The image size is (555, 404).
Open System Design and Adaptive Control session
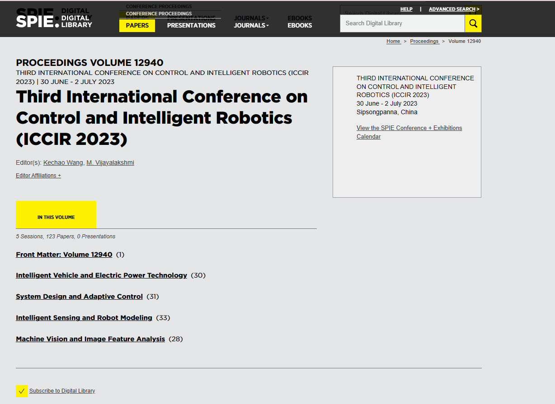click(79, 297)
